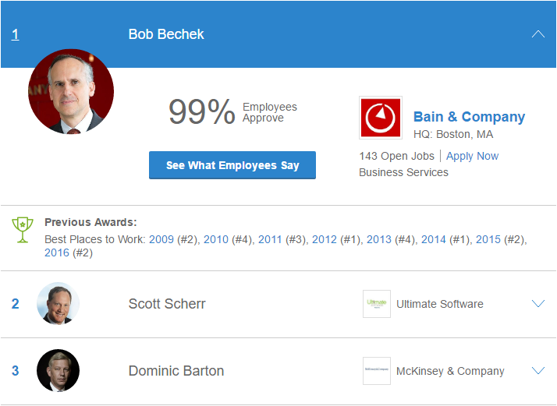The width and height of the screenshot is (557, 406).
Task: Open the 2011 Best Places award link
Action: [270, 239]
